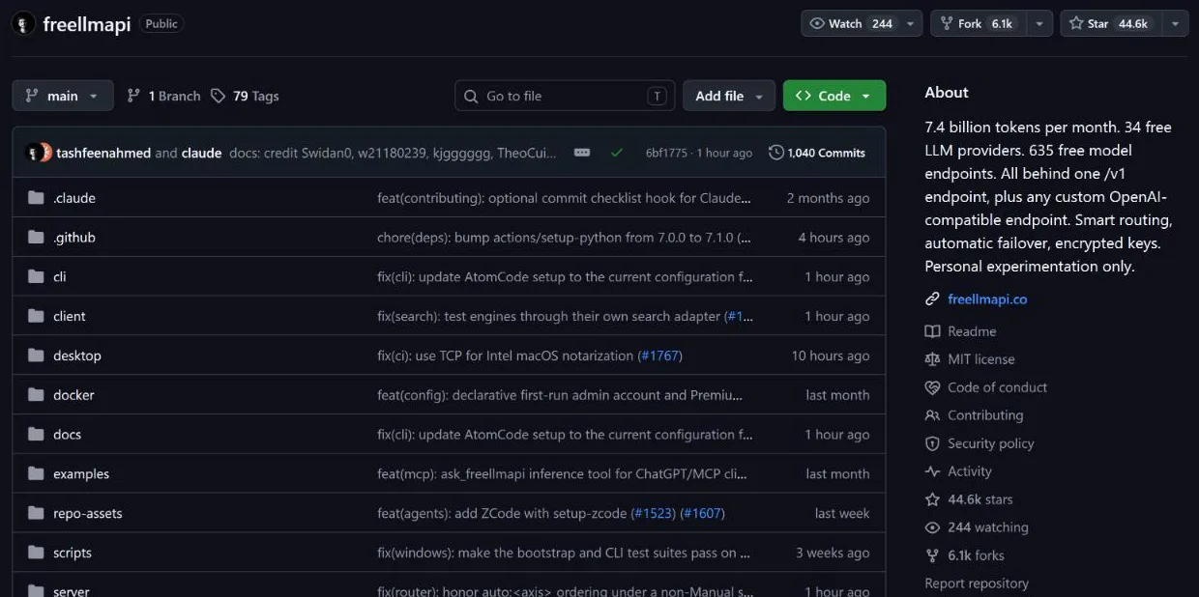Open the main branch selector dropdown

click(x=63, y=96)
